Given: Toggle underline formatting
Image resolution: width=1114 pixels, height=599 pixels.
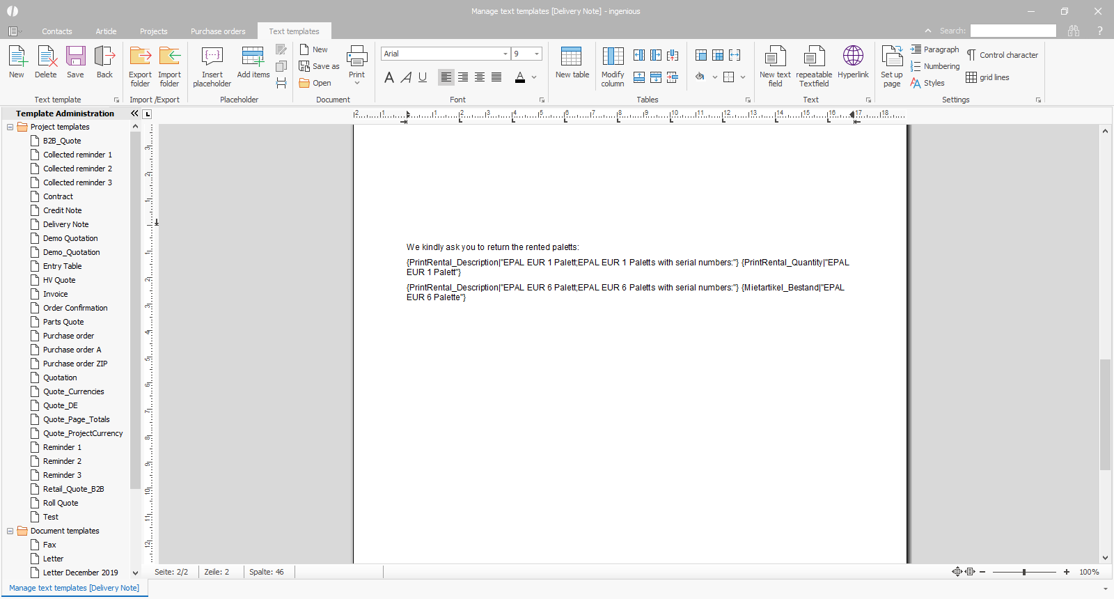Looking at the screenshot, I should pyautogui.click(x=423, y=77).
